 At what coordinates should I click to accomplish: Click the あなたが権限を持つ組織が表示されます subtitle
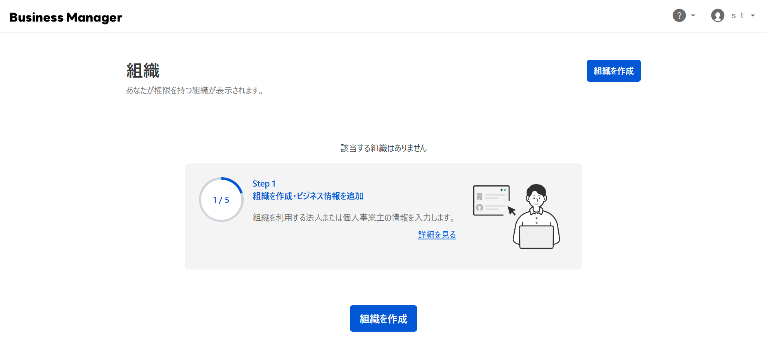(x=195, y=90)
